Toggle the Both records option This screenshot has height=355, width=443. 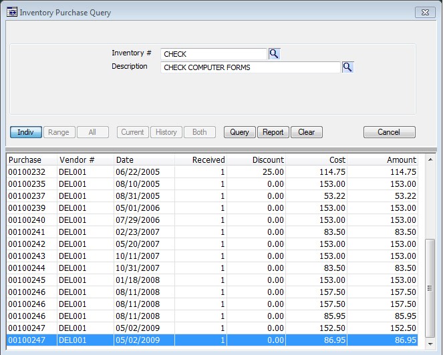tap(200, 132)
